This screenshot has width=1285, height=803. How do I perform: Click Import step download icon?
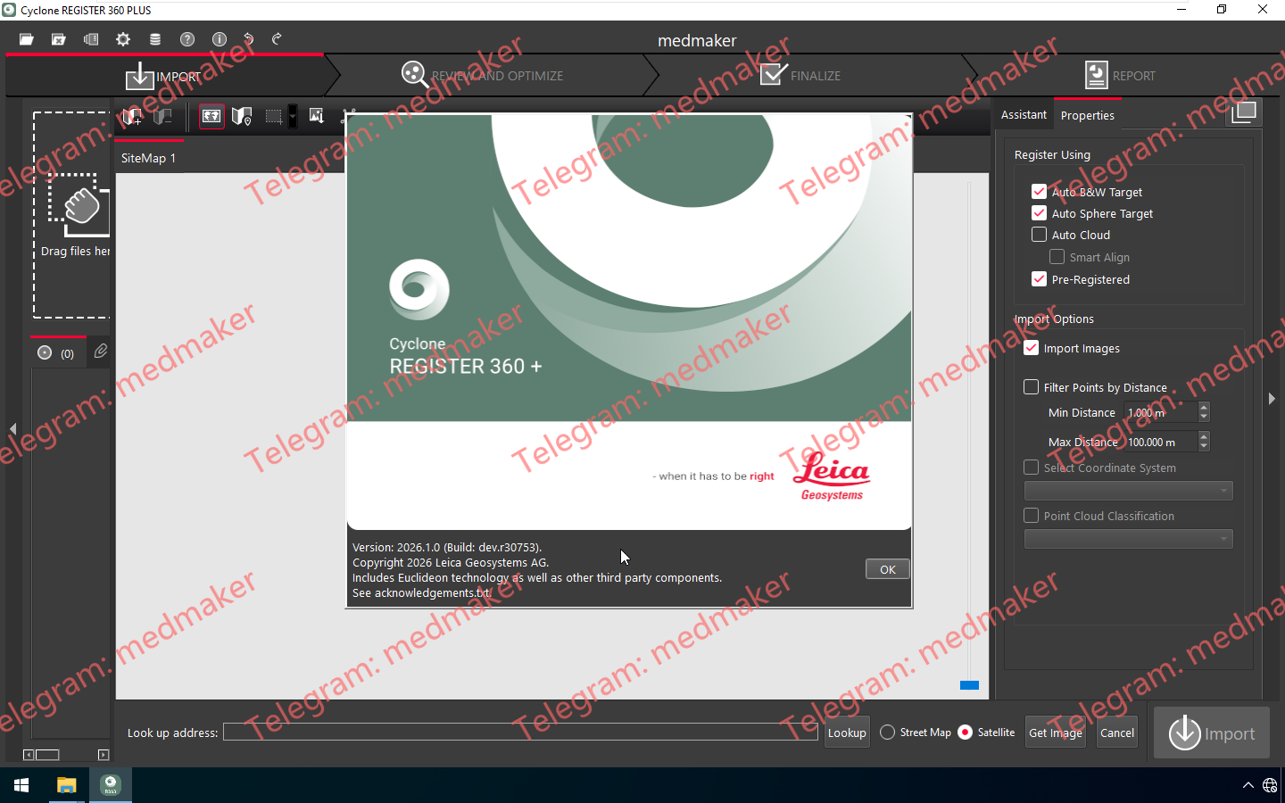pos(139,76)
